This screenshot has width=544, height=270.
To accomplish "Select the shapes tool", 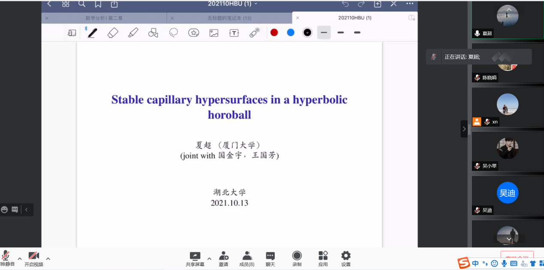I will click(x=153, y=33).
